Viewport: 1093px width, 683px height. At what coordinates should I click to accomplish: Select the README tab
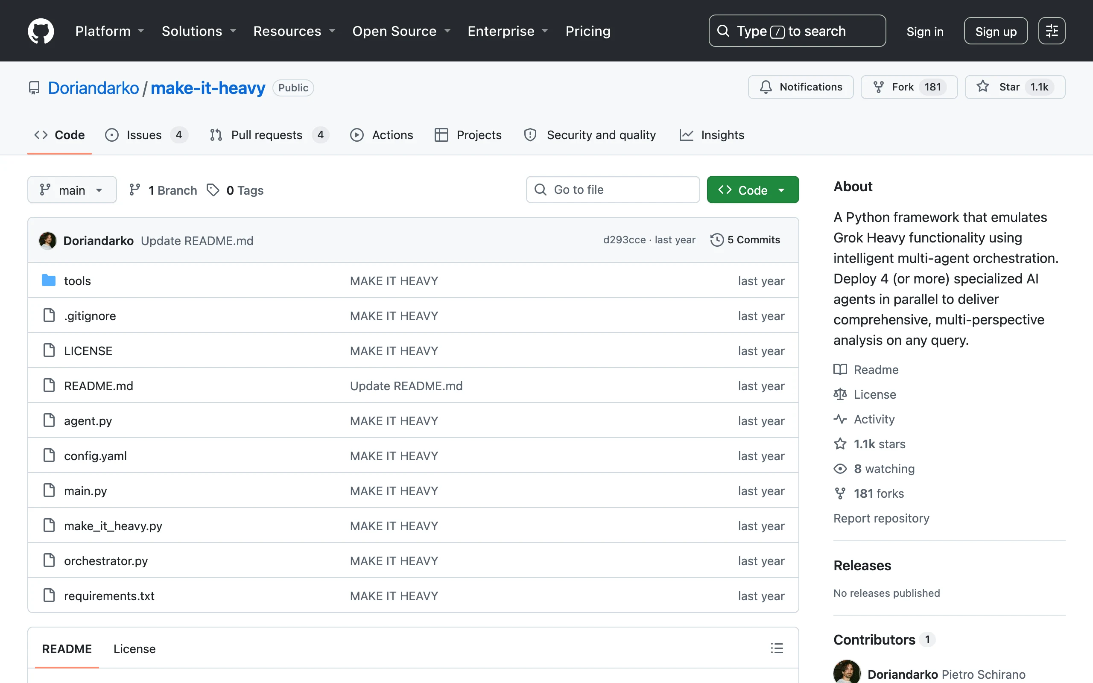(x=67, y=649)
